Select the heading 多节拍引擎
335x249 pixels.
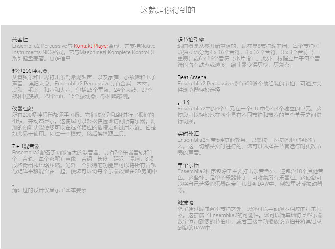[191, 40]
